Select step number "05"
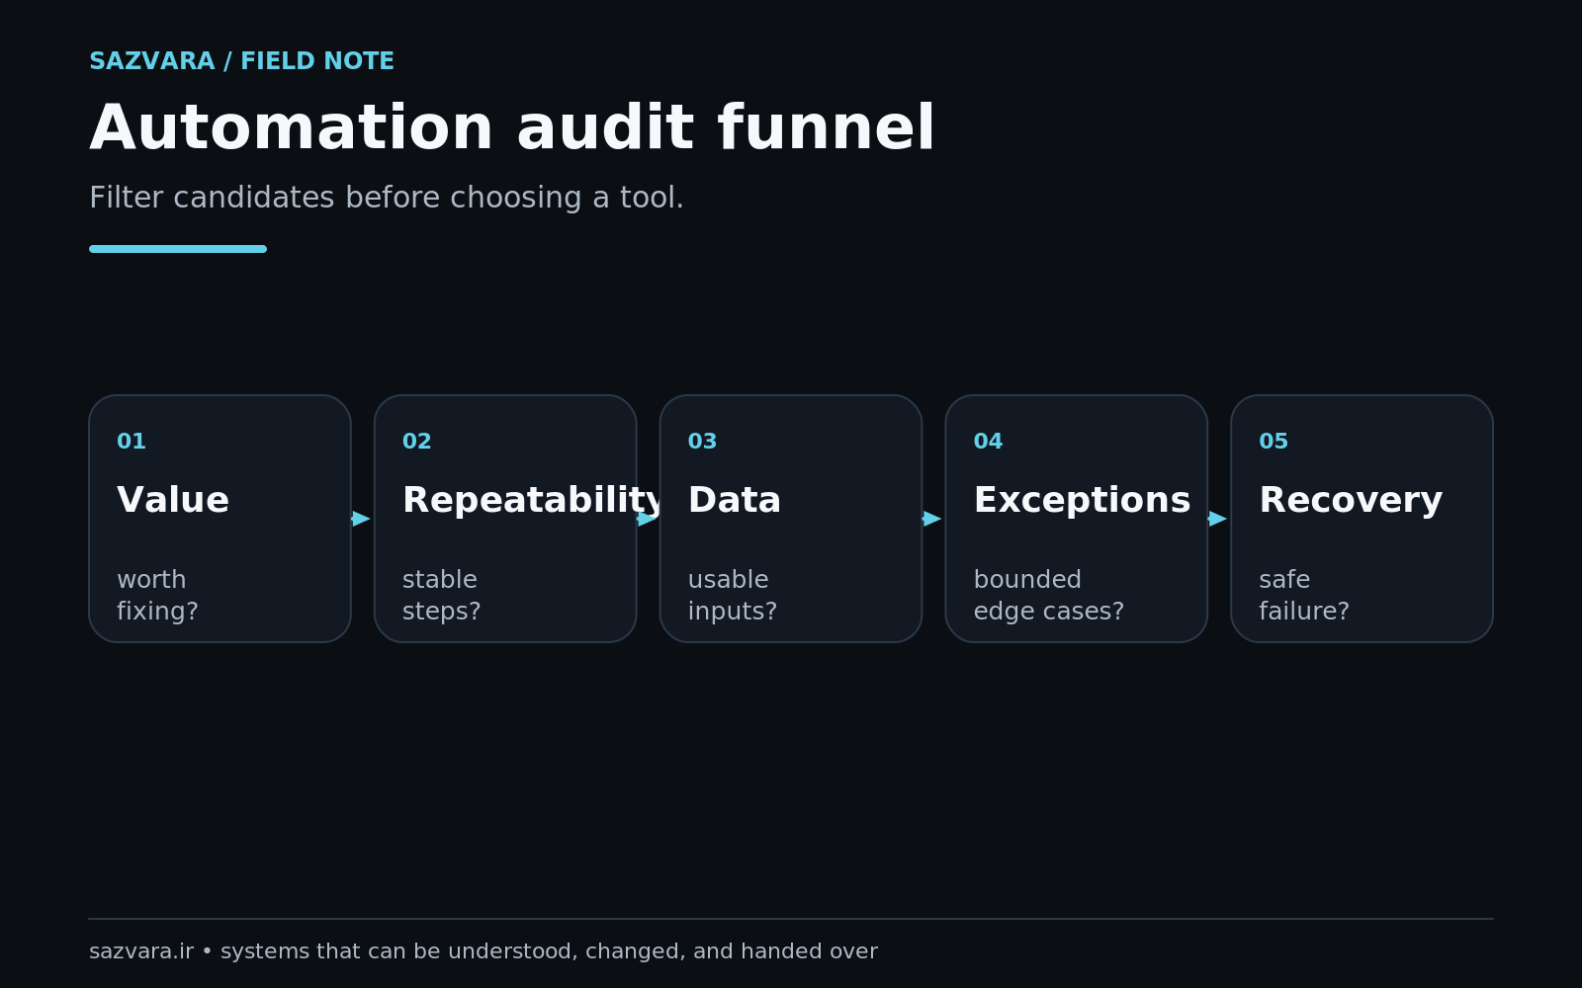This screenshot has width=1582, height=988. 1274,442
